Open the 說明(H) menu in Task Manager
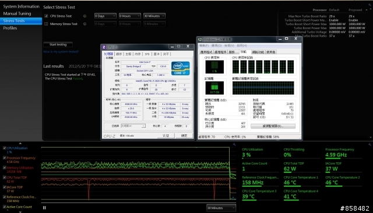This screenshot has width=373, height=213. click(242, 46)
